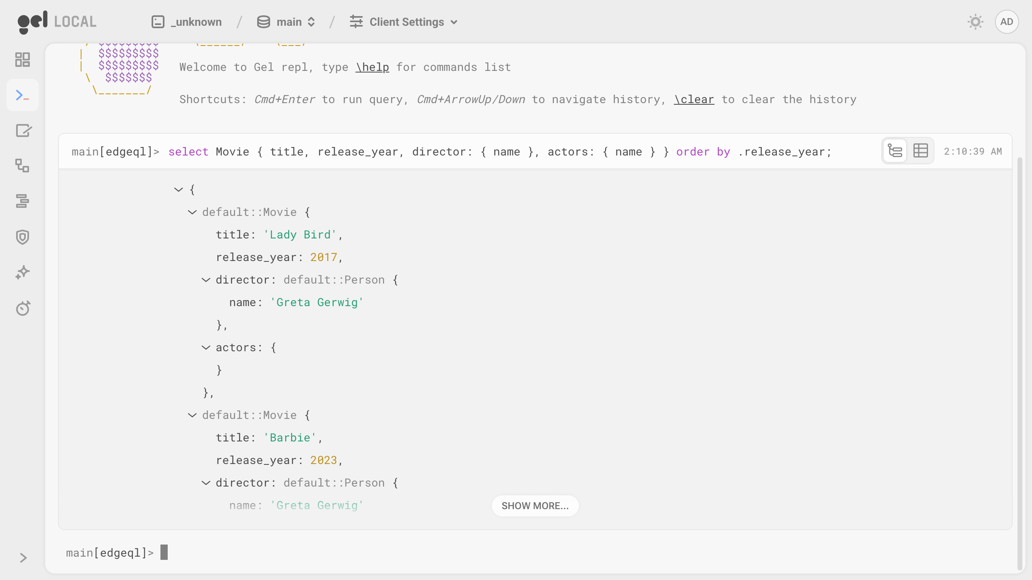The width and height of the screenshot is (1032, 580).
Task: Open the \help commands link
Action: coord(372,67)
